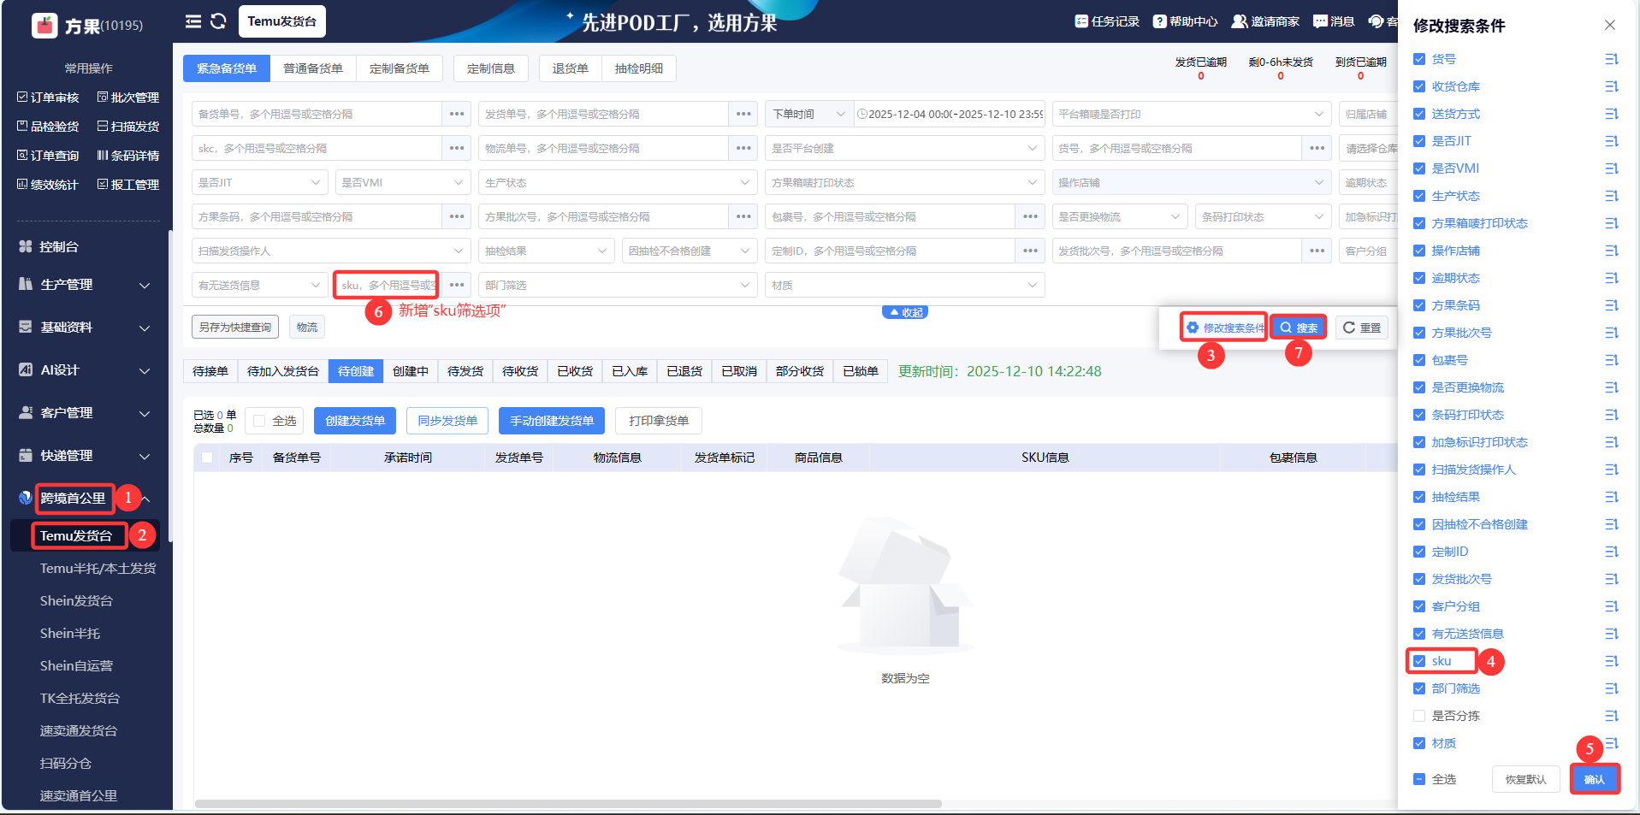Select the 已入库 status tab
The width and height of the screenshot is (1640, 815).
(630, 371)
